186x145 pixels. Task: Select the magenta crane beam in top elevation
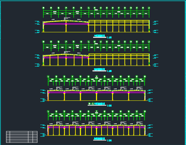(66, 24)
